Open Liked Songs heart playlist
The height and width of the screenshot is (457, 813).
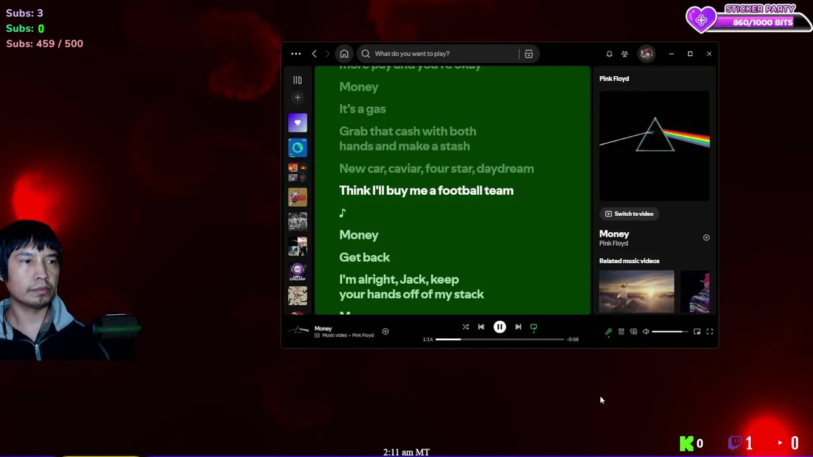[x=297, y=123]
